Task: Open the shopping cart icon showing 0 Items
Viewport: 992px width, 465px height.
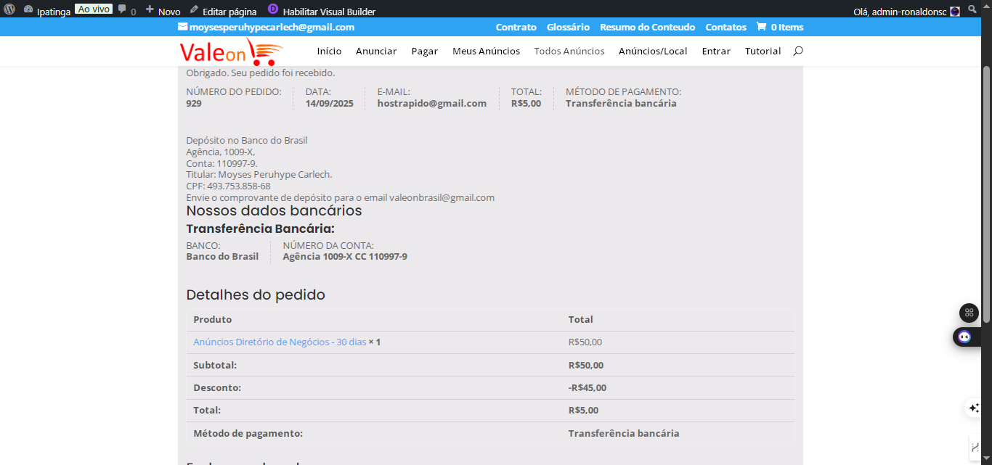Action: coord(761,27)
